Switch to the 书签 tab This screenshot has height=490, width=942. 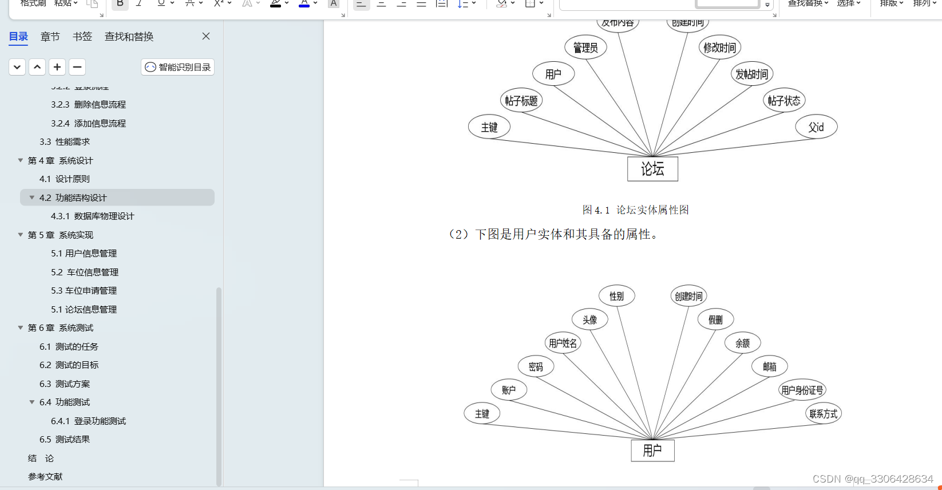pos(82,37)
